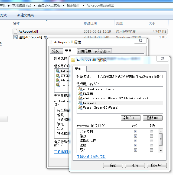
Task: Check Deny checkbox for 修改
Action: tap(151, 136)
